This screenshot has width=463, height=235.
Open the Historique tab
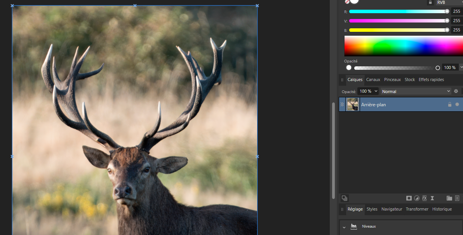pyautogui.click(x=442, y=209)
